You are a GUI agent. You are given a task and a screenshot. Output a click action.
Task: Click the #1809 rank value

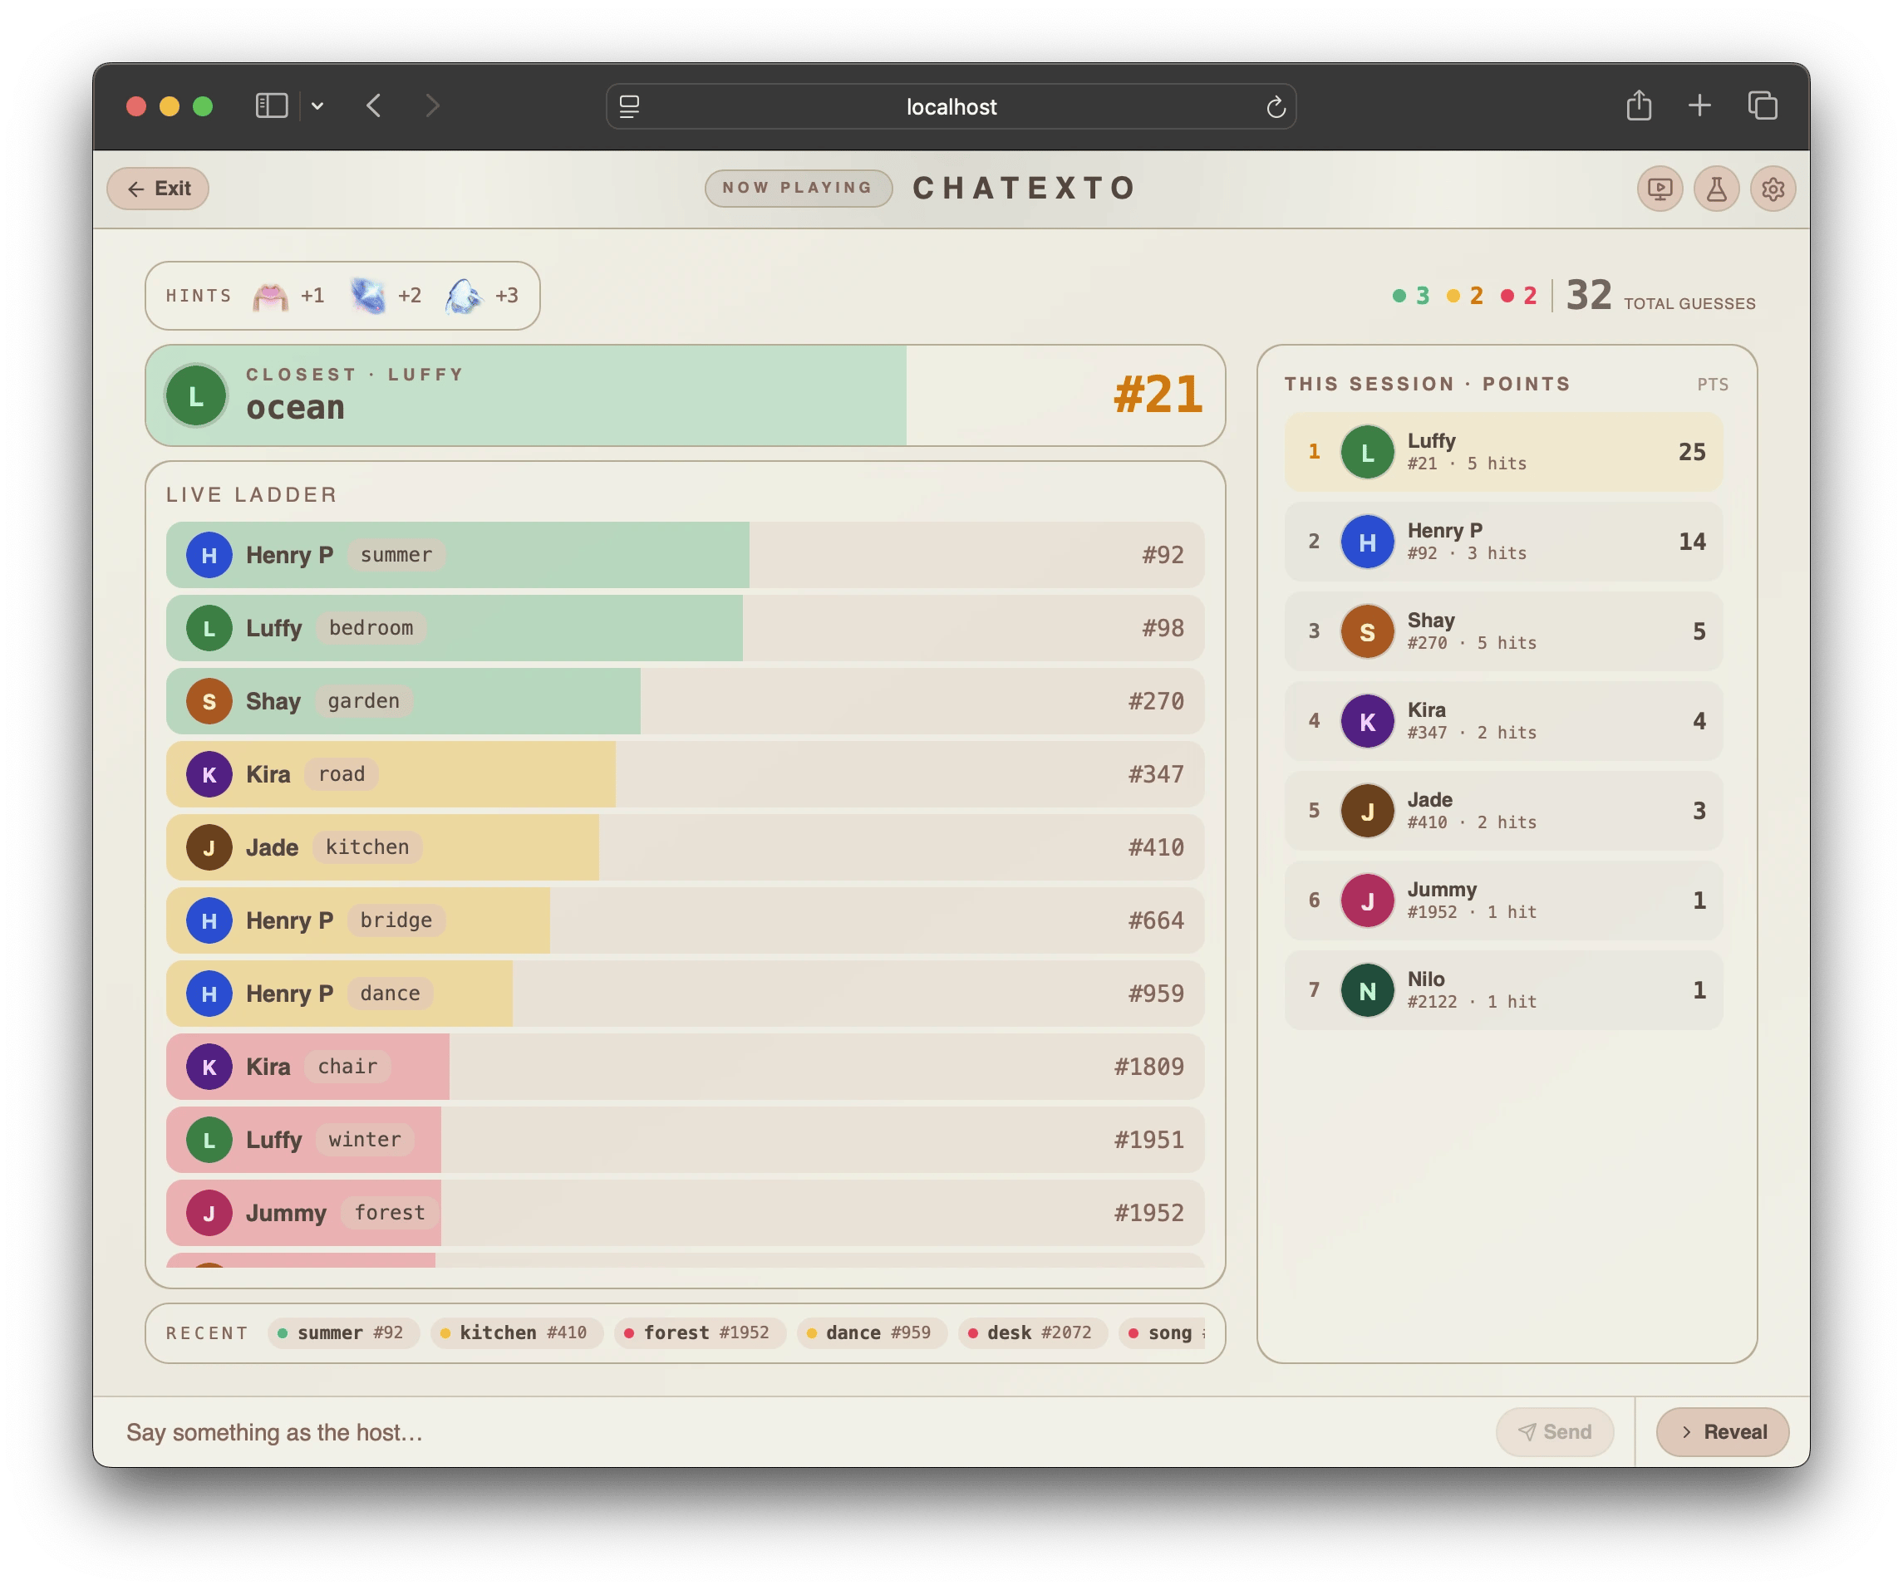[1149, 1067]
